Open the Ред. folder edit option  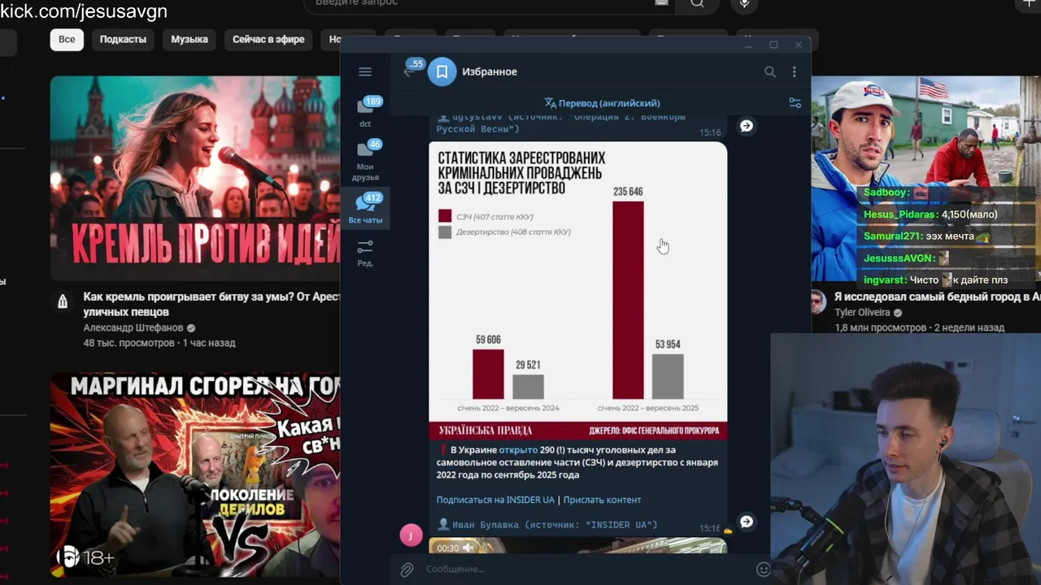pos(365,253)
